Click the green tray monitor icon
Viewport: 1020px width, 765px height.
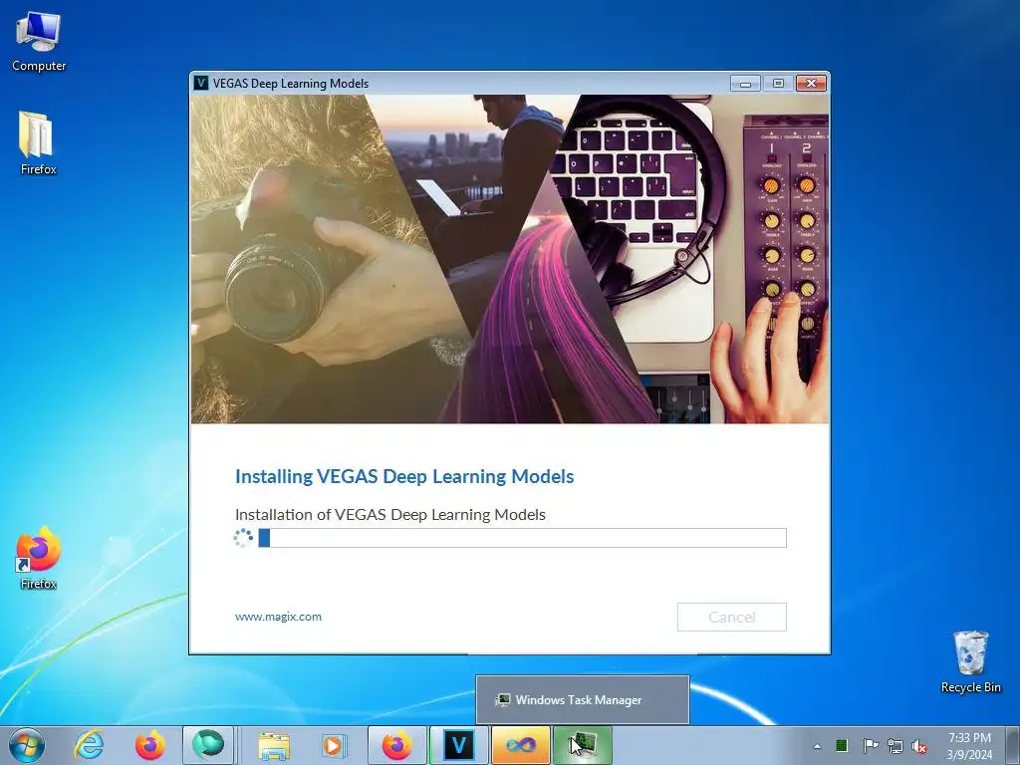pos(842,745)
